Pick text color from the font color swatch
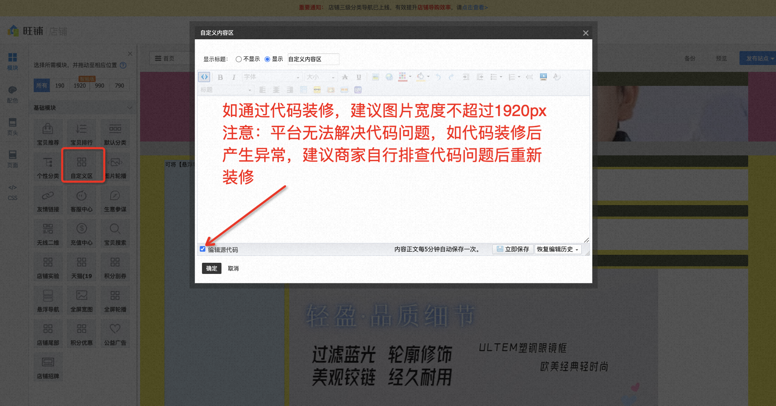776x406 pixels. tap(402, 77)
